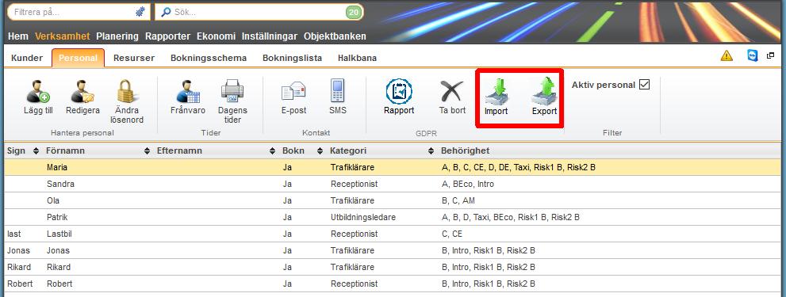Screen dimensions: 786x297
Task: Sort the table by the Efternamn column
Action: coord(272,150)
